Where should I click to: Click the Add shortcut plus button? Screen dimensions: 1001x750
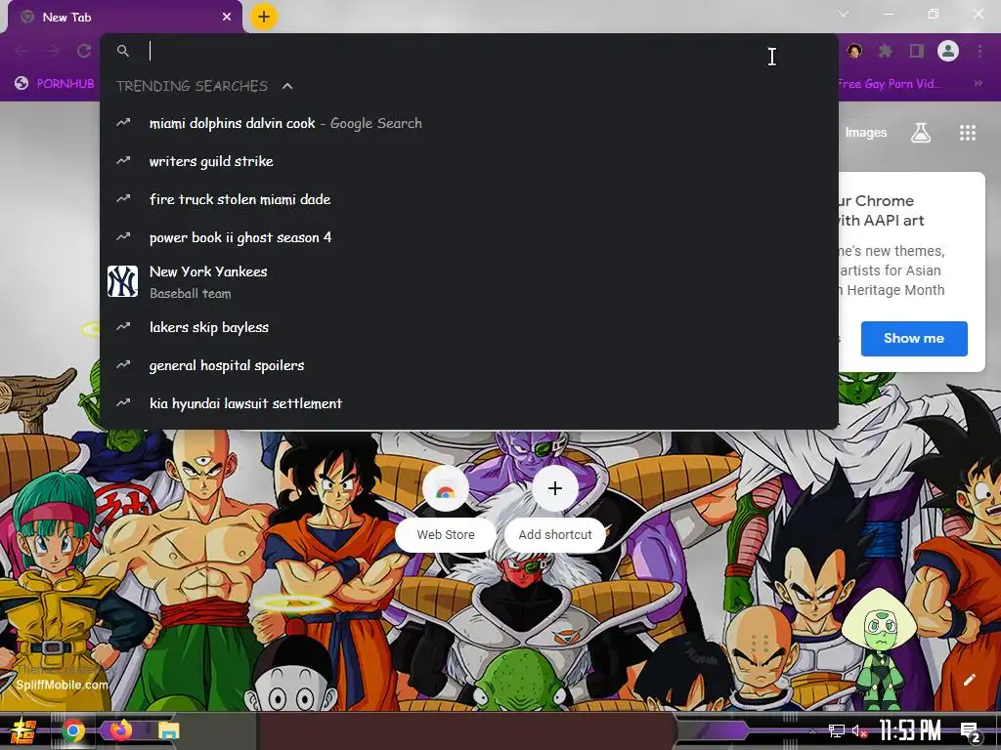[x=555, y=488]
